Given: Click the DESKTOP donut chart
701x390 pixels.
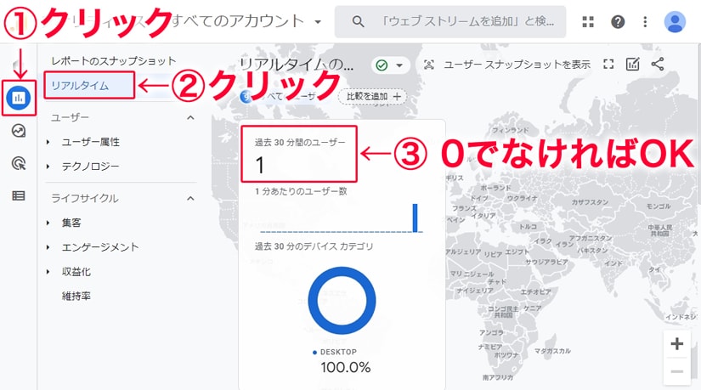Looking at the screenshot, I should tap(342, 301).
